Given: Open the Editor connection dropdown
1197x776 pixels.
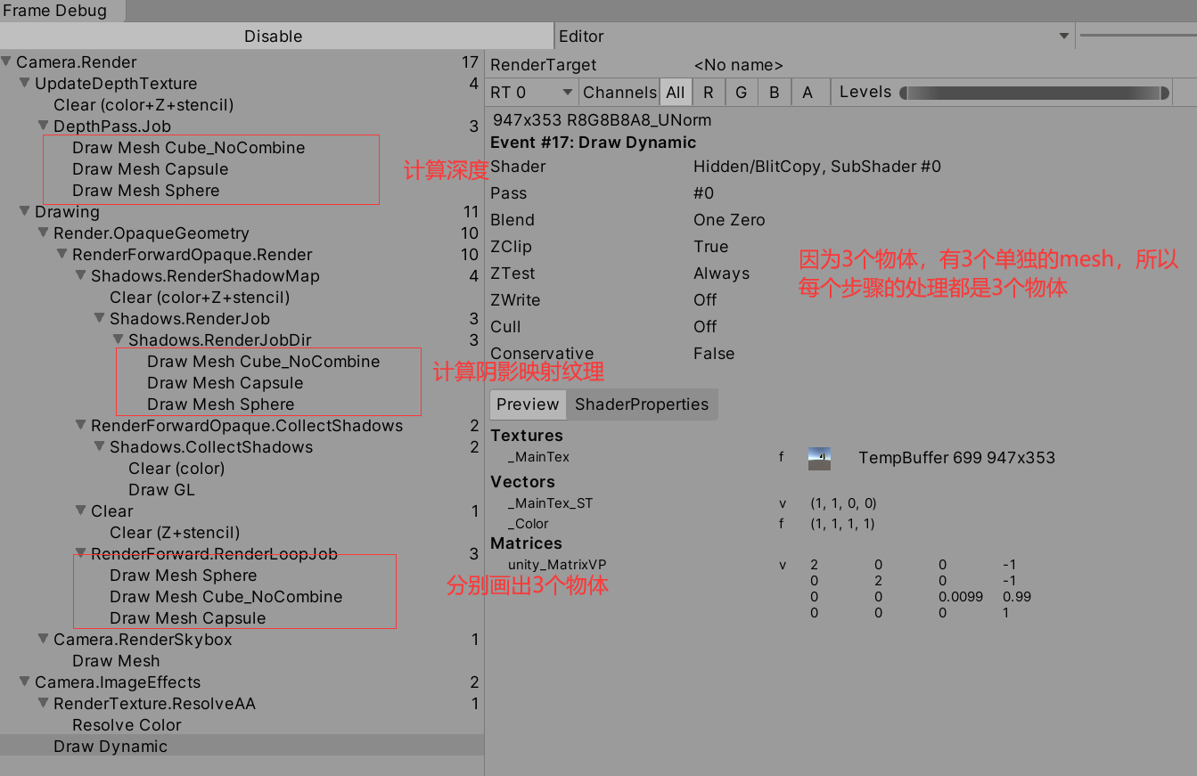Looking at the screenshot, I should pyautogui.click(x=815, y=37).
